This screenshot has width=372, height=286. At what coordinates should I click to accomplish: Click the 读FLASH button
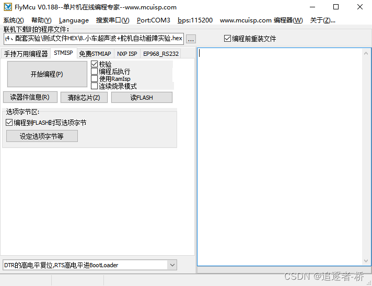point(142,98)
